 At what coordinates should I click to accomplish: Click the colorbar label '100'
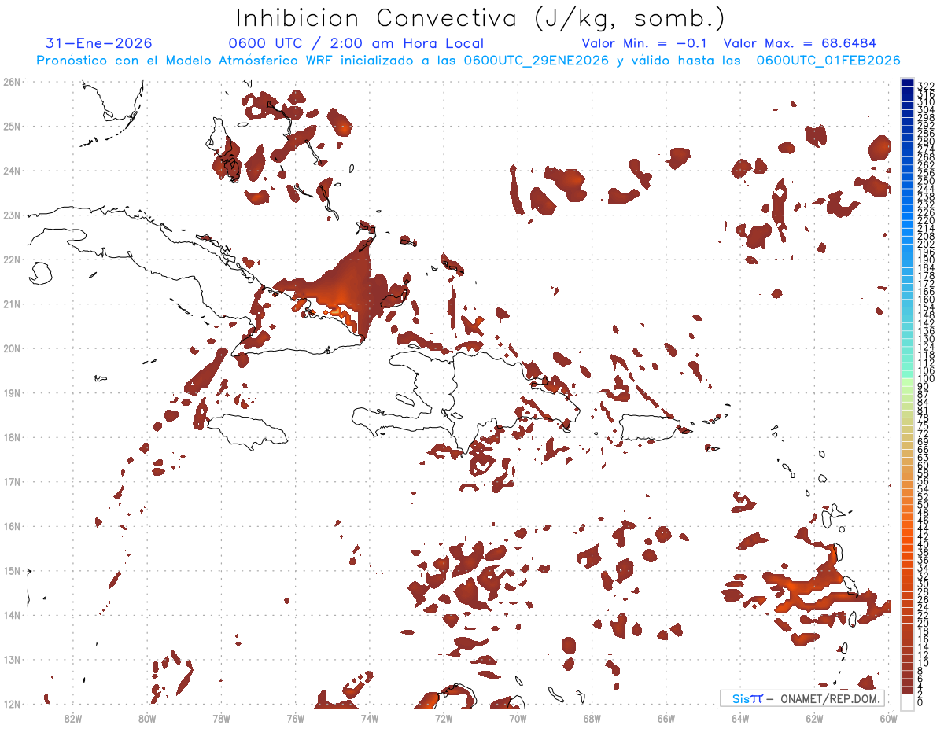click(x=926, y=380)
